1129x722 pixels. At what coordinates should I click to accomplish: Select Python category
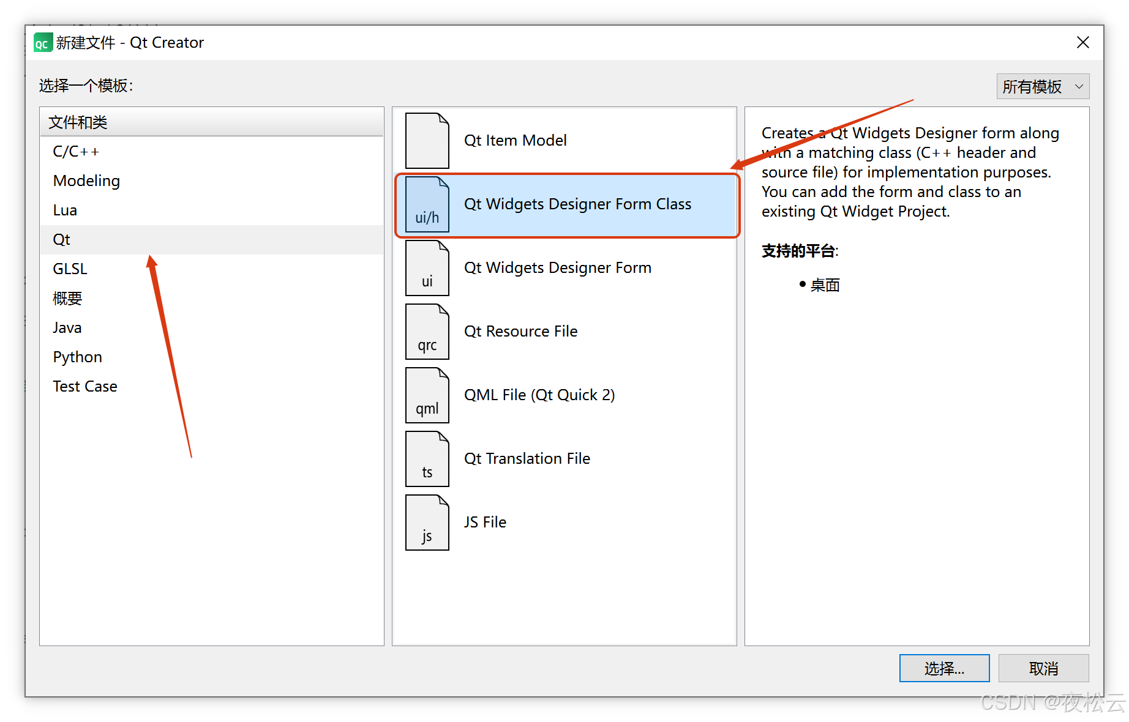click(212, 357)
